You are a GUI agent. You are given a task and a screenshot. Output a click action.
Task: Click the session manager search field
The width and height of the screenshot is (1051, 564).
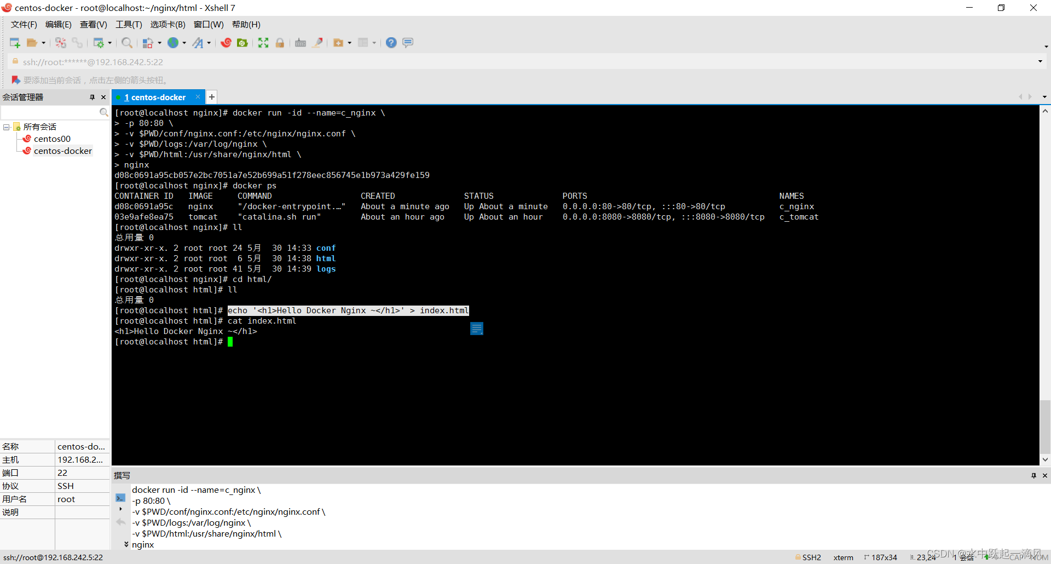(50, 112)
